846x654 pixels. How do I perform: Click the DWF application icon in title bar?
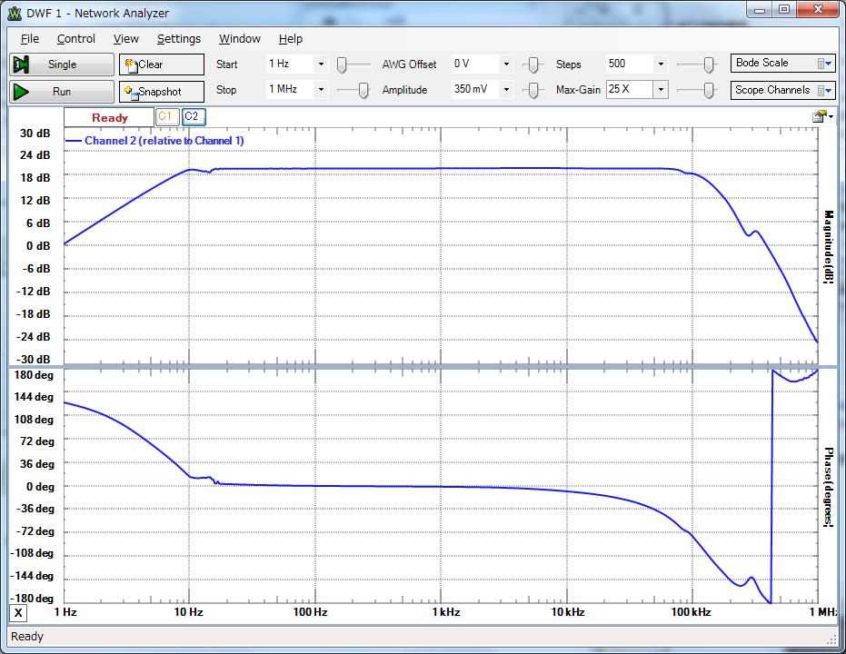click(x=15, y=13)
